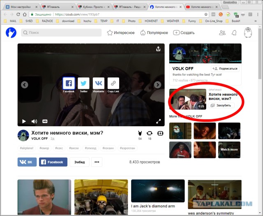Click the #виски tag
Image resolution: width=263 pixels, height=216 pixels.
coord(74,148)
